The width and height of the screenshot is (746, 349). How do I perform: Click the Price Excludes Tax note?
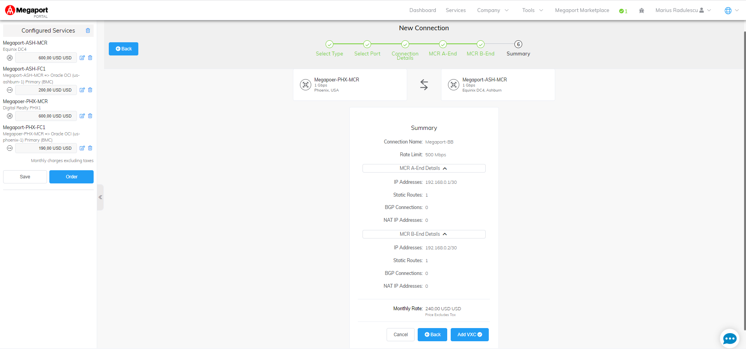click(440, 315)
